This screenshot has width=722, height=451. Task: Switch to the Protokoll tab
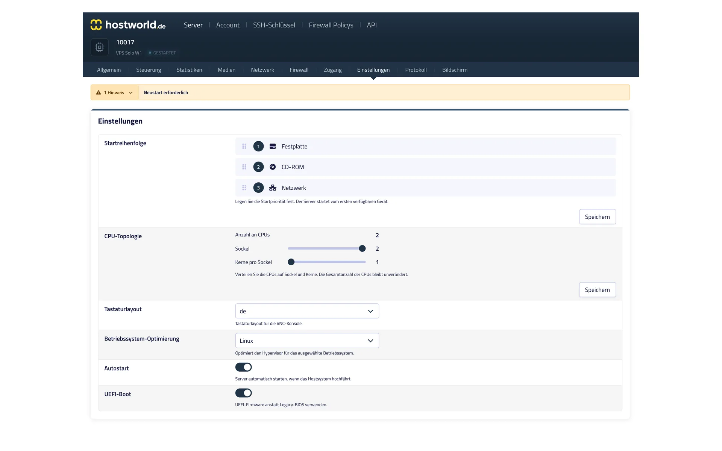point(416,70)
